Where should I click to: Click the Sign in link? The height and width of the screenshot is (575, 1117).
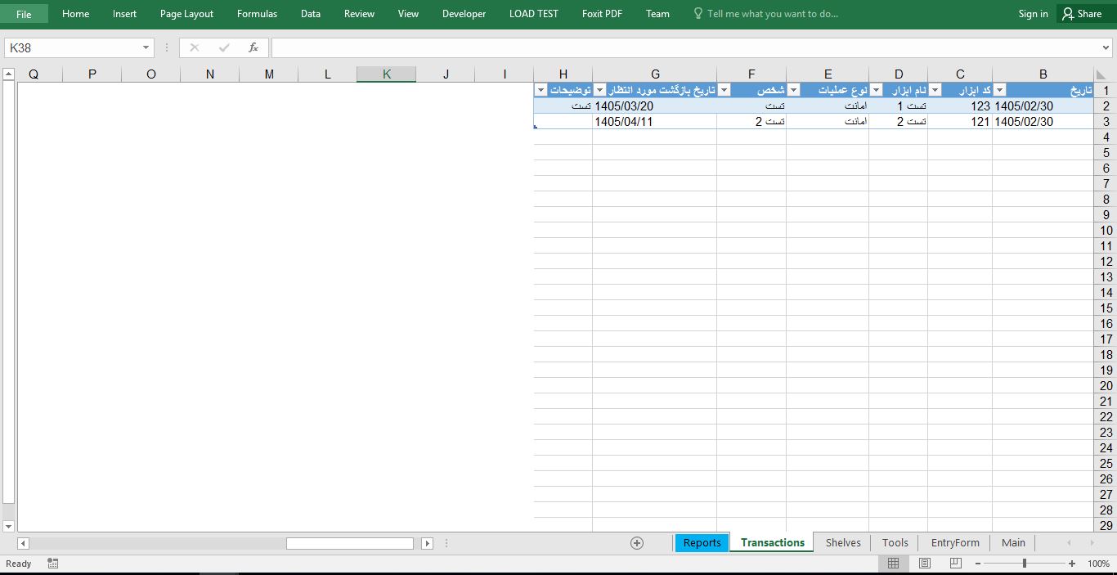(1033, 14)
